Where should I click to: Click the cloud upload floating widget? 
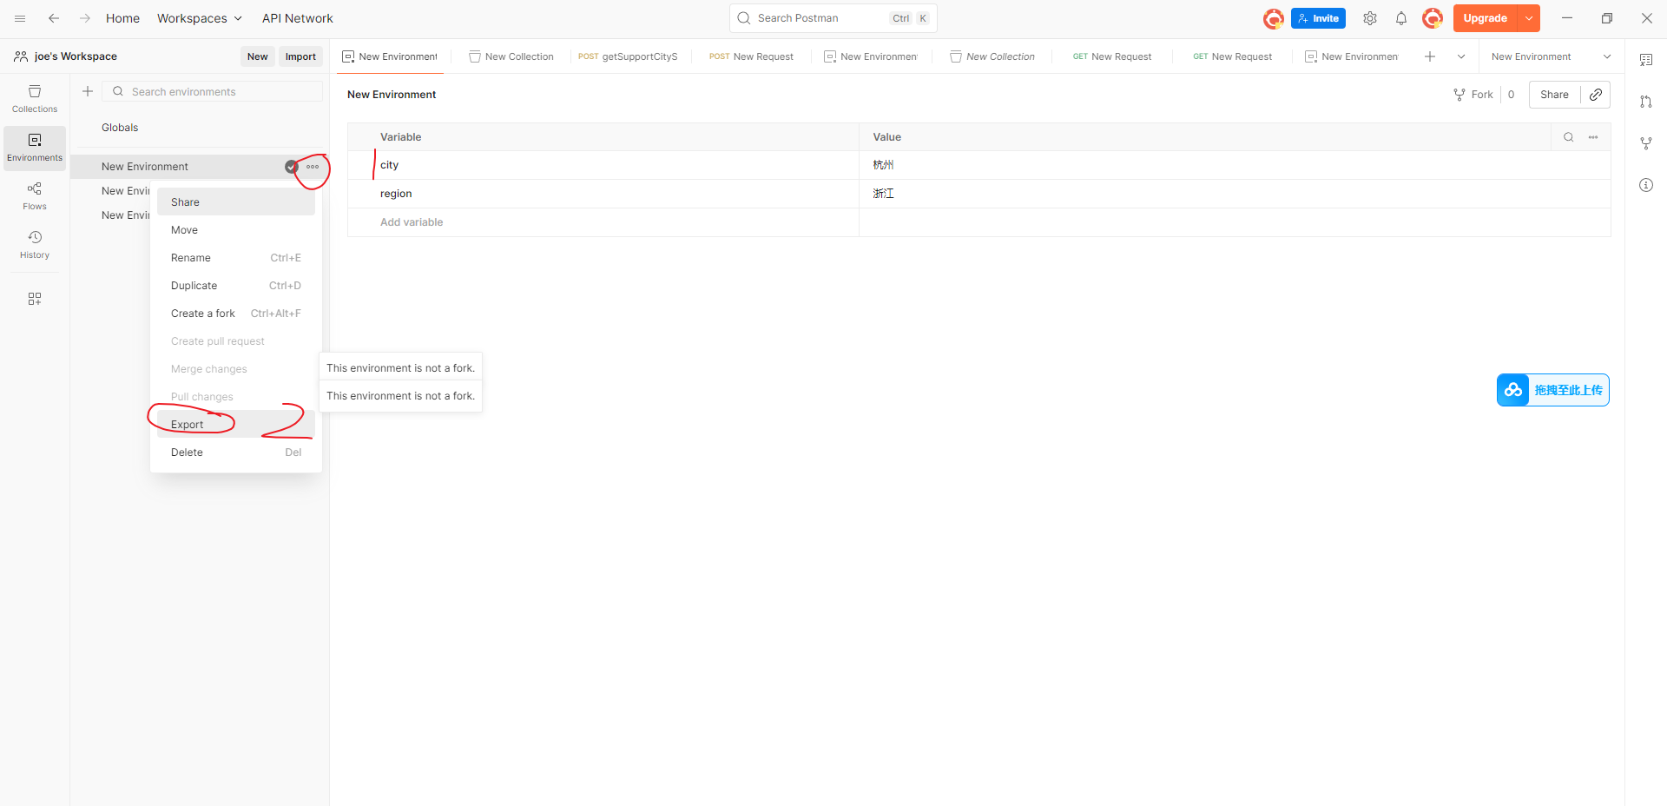[1553, 390]
